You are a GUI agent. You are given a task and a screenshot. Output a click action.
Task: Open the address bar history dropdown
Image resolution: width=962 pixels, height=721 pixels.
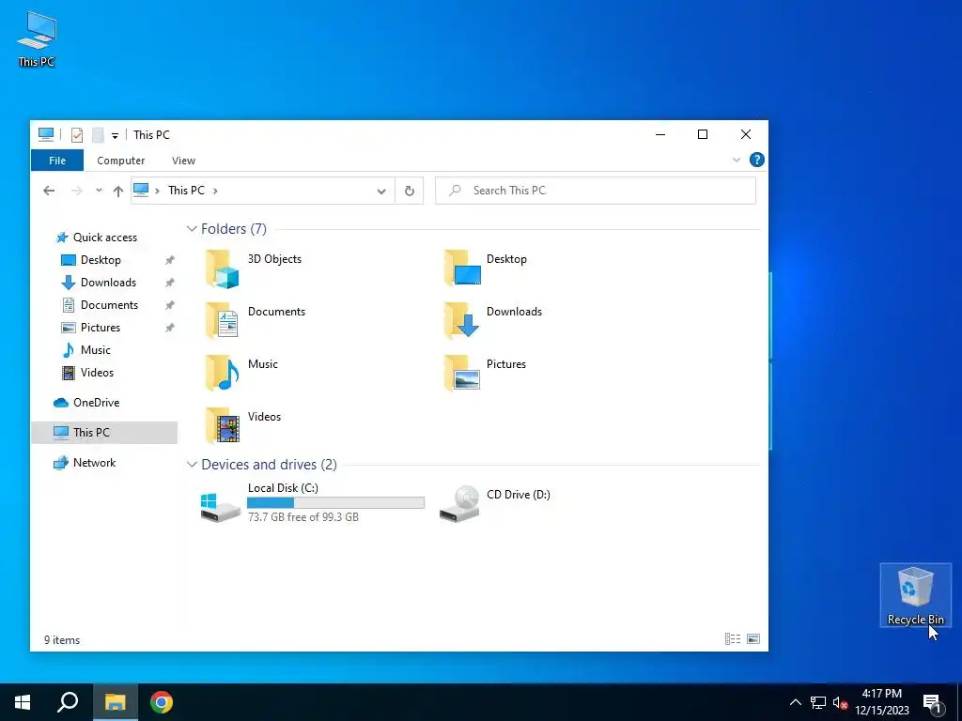[x=381, y=192]
